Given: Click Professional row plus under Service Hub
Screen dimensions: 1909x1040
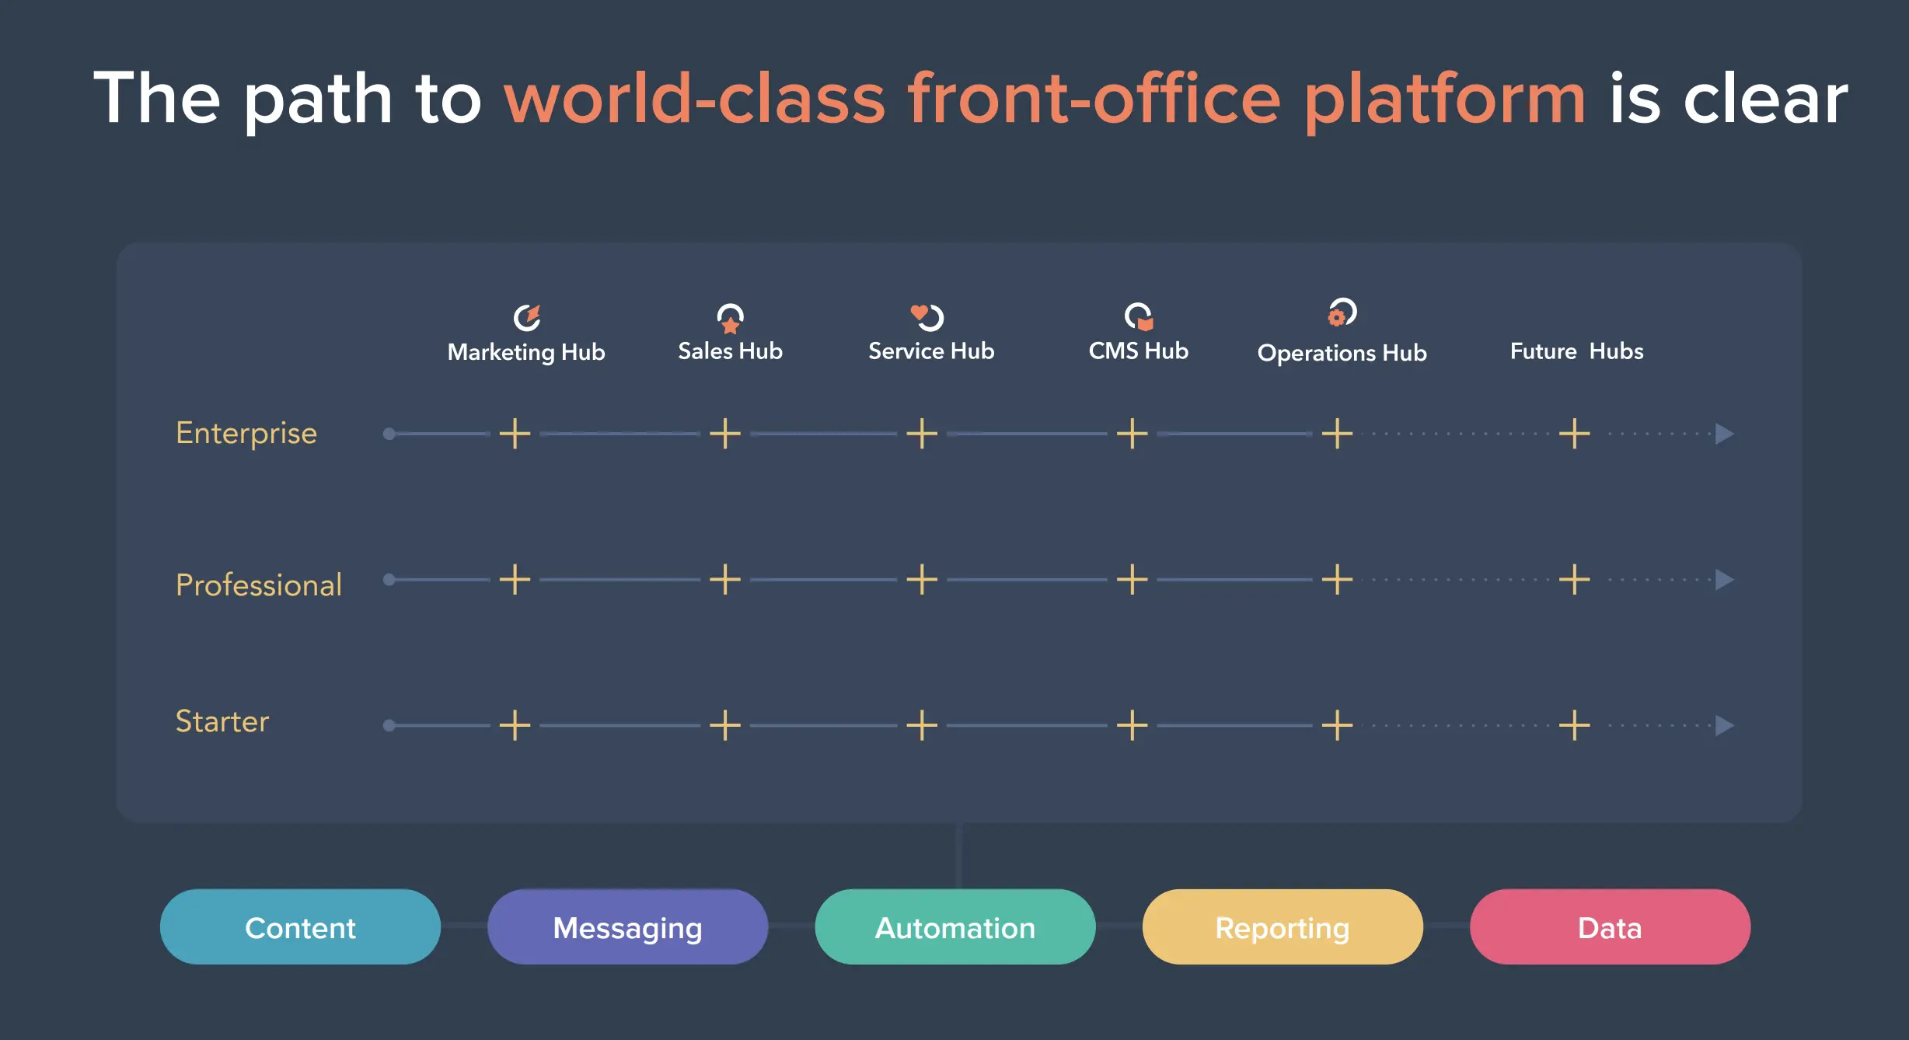Looking at the screenshot, I should pyautogui.click(x=922, y=579).
